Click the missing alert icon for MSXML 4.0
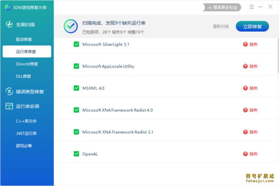 pyautogui.click(x=246, y=88)
